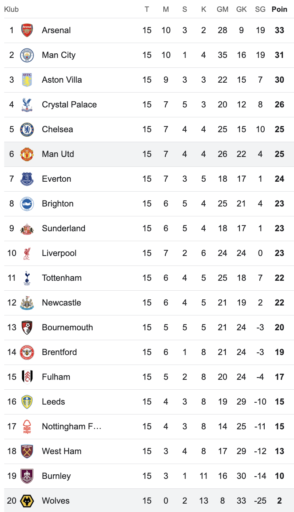Click the Burnley club crest

(27, 476)
